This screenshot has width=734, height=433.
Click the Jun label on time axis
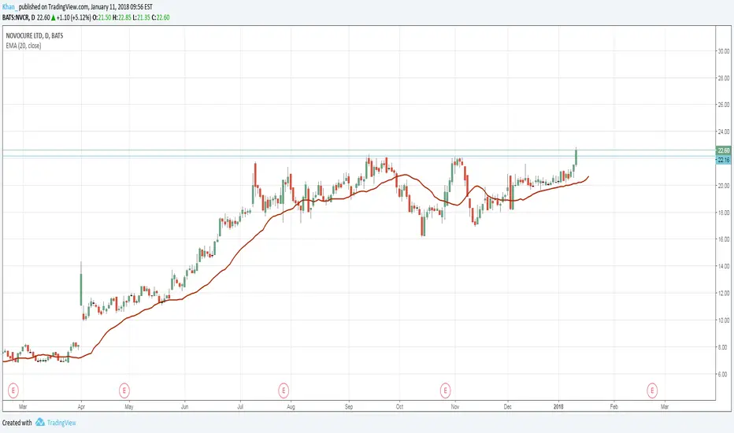click(x=184, y=407)
